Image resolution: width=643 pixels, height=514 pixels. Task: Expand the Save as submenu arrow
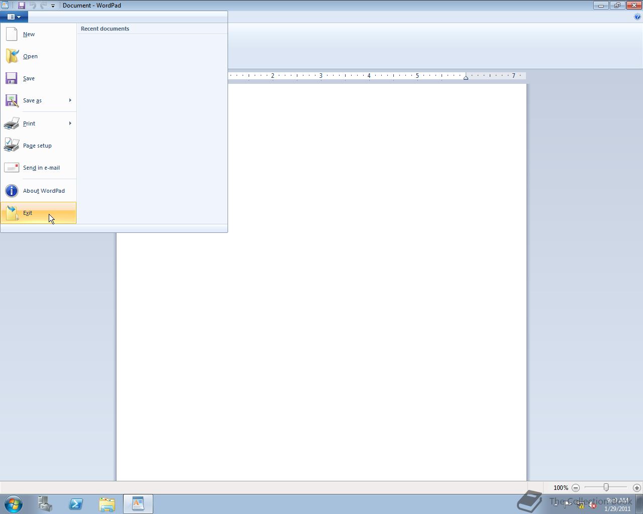point(70,100)
